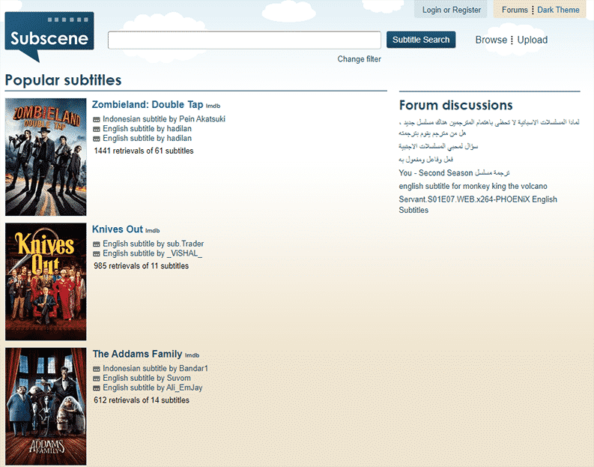Screen dimensions: 594x467
Task: Click Login or Register
Action: coord(451,10)
